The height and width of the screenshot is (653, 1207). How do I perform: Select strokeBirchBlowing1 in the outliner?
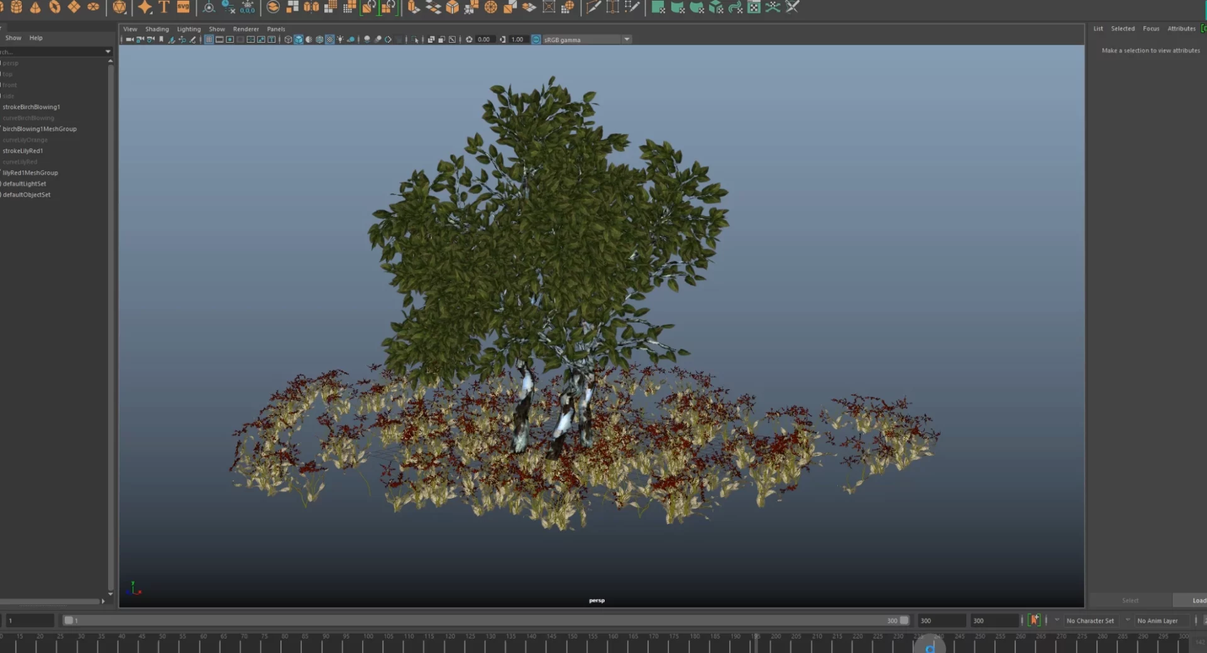pos(31,107)
